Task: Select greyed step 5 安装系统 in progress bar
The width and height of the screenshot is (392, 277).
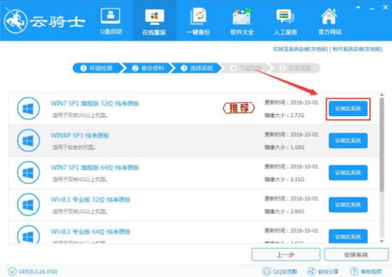Action: (296, 68)
